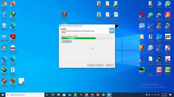Select the Microsoft Edge desktop shortcut
This screenshot has width=174, height=97.
click(x=13, y=27)
